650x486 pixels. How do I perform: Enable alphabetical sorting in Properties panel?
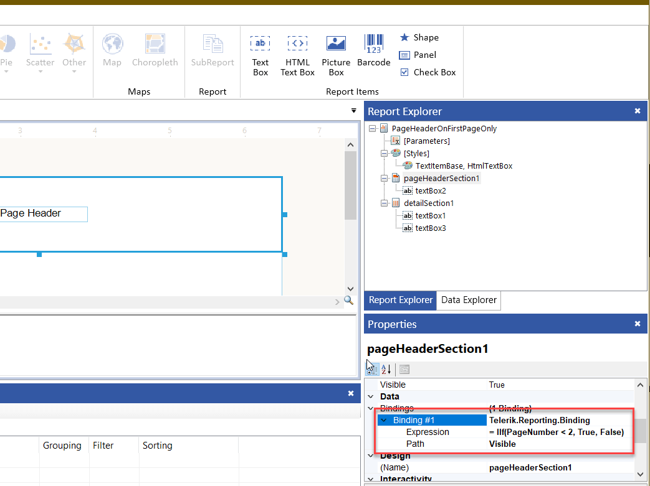pyautogui.click(x=386, y=369)
